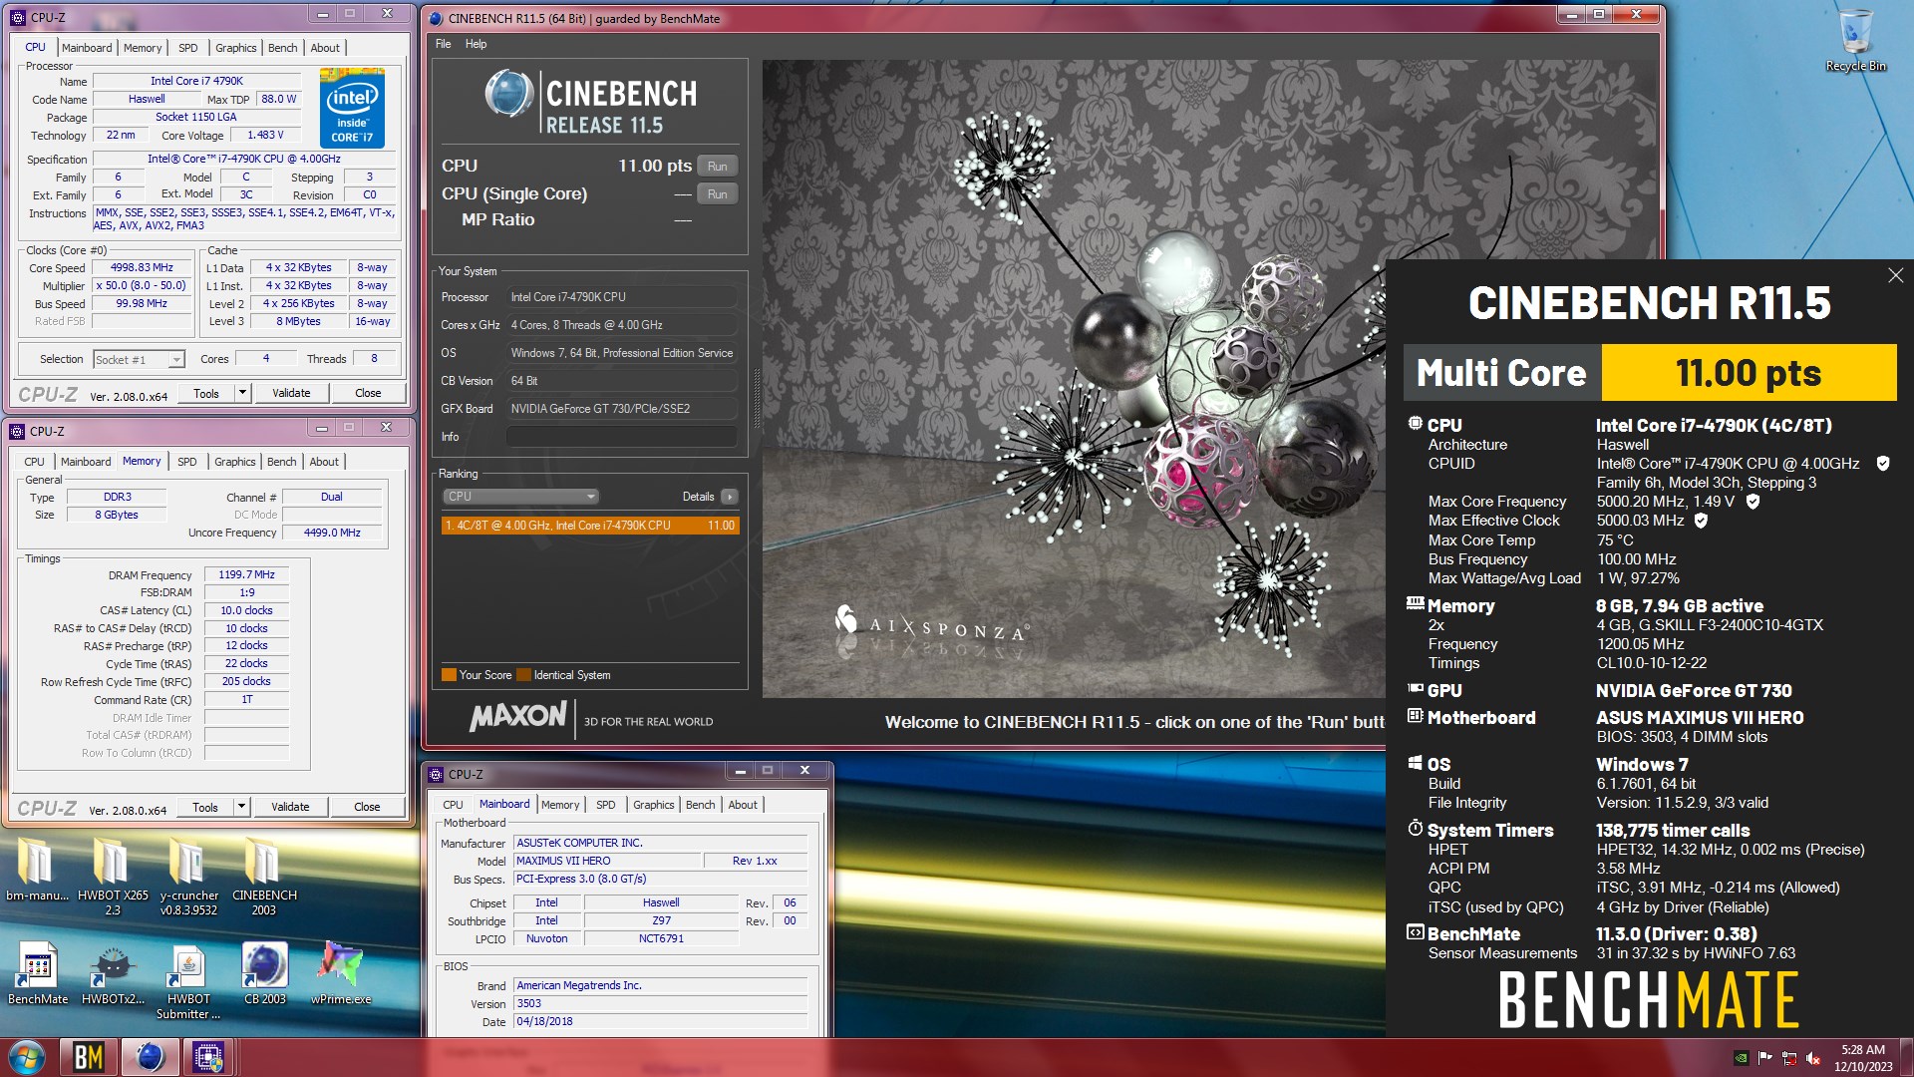This screenshot has height=1077, width=1914.
Task: Open Tools dropdown arrow in CPU-Z CPU window
Action: (x=242, y=393)
